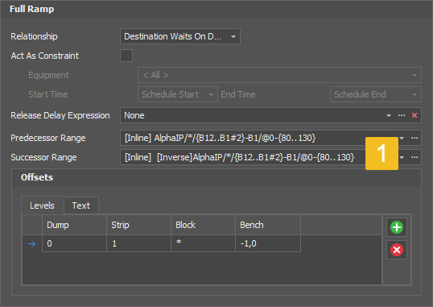Open ellipsis editor for Predecessor Range
The image size is (433, 307).
click(414, 138)
